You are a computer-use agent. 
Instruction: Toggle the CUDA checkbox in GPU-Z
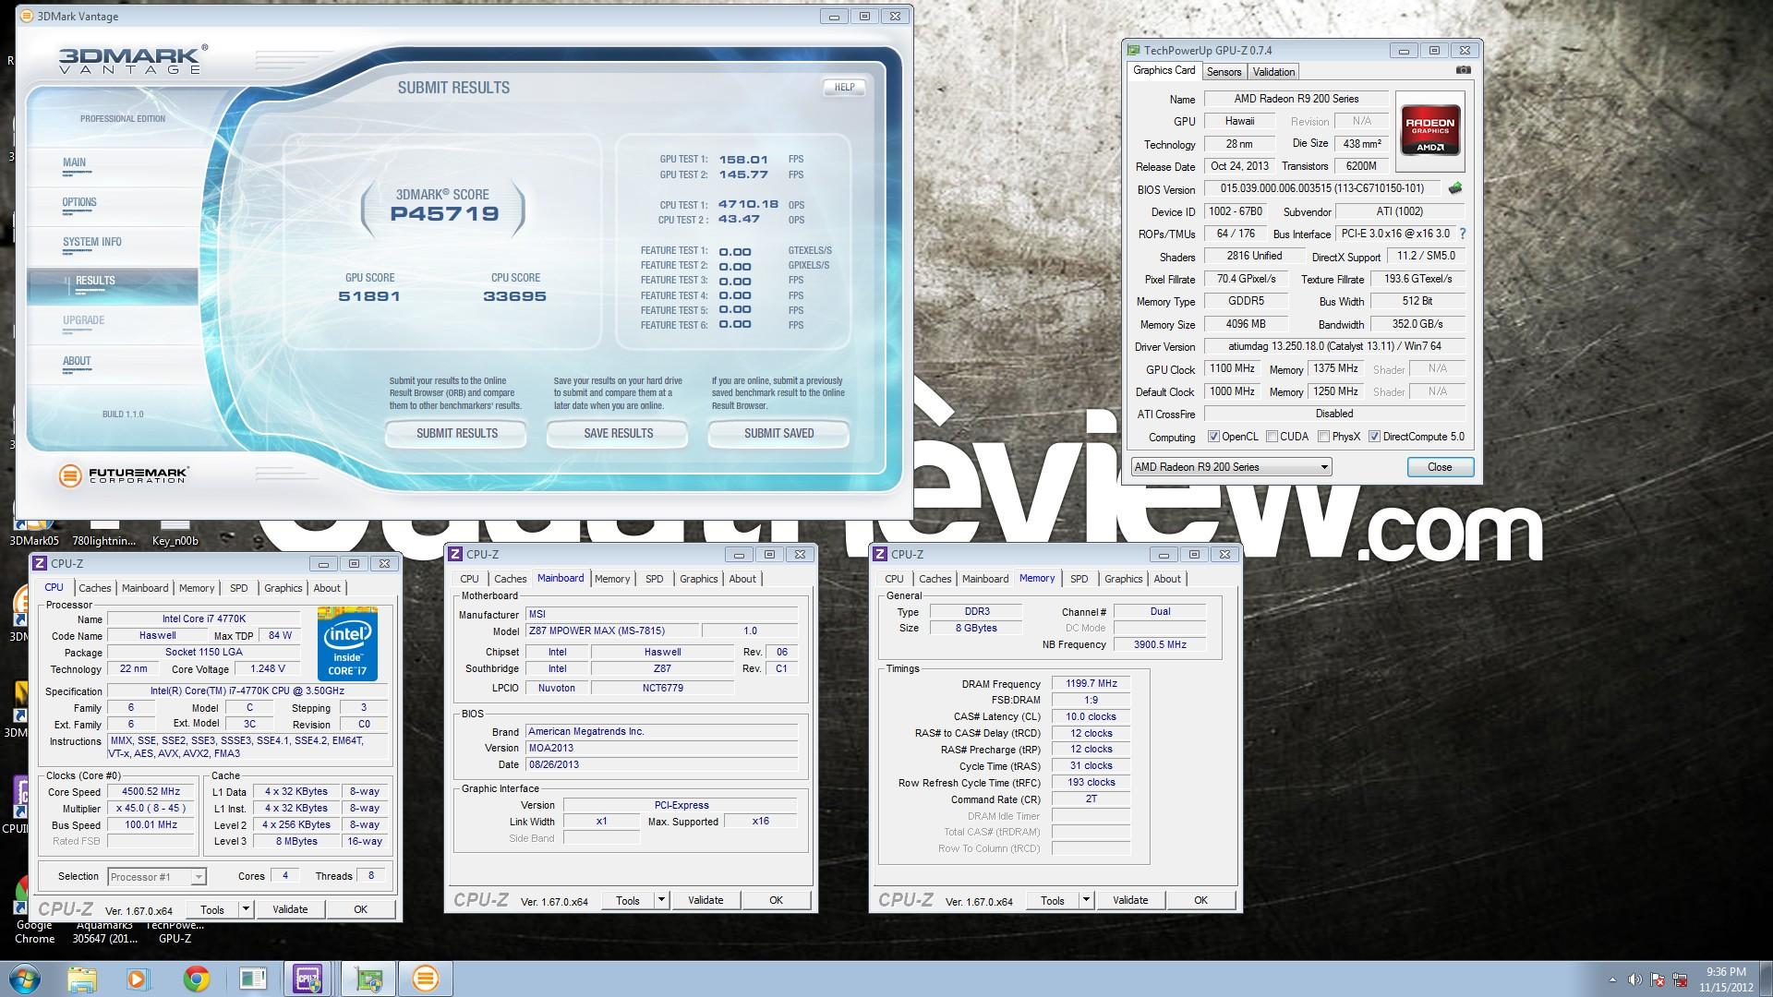point(1272,437)
